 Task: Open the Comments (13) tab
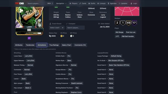click(x=80, y=45)
